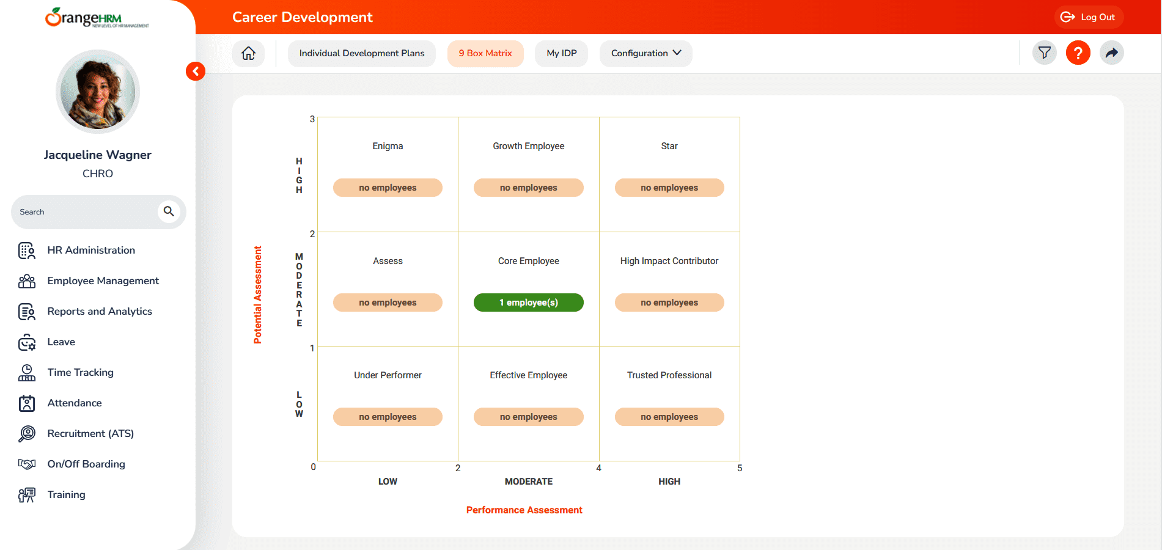The height and width of the screenshot is (550, 1162).
Task: Click the filter icon on the toolbar
Action: 1044,53
